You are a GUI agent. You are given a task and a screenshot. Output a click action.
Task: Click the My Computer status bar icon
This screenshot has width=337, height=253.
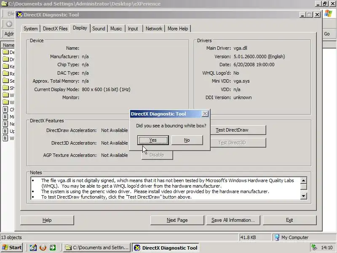coord(277,237)
